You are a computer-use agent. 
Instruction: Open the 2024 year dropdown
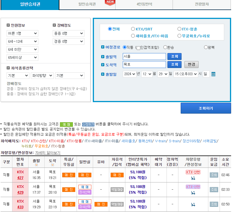129,74
